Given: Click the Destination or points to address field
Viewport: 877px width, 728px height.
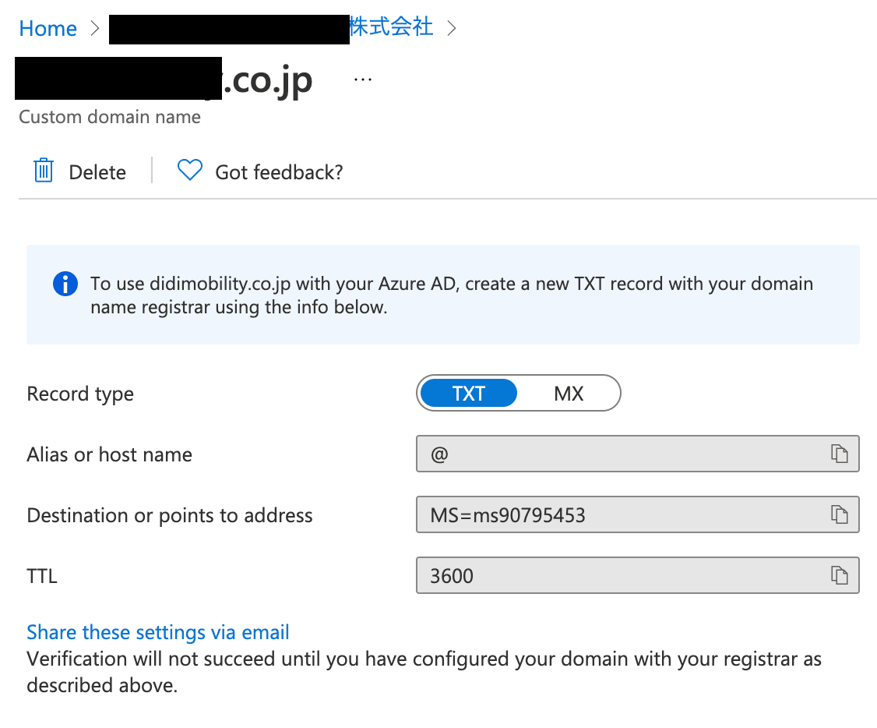Looking at the screenshot, I should [638, 514].
